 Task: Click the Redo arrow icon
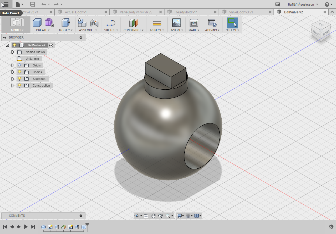[x=56, y=4]
